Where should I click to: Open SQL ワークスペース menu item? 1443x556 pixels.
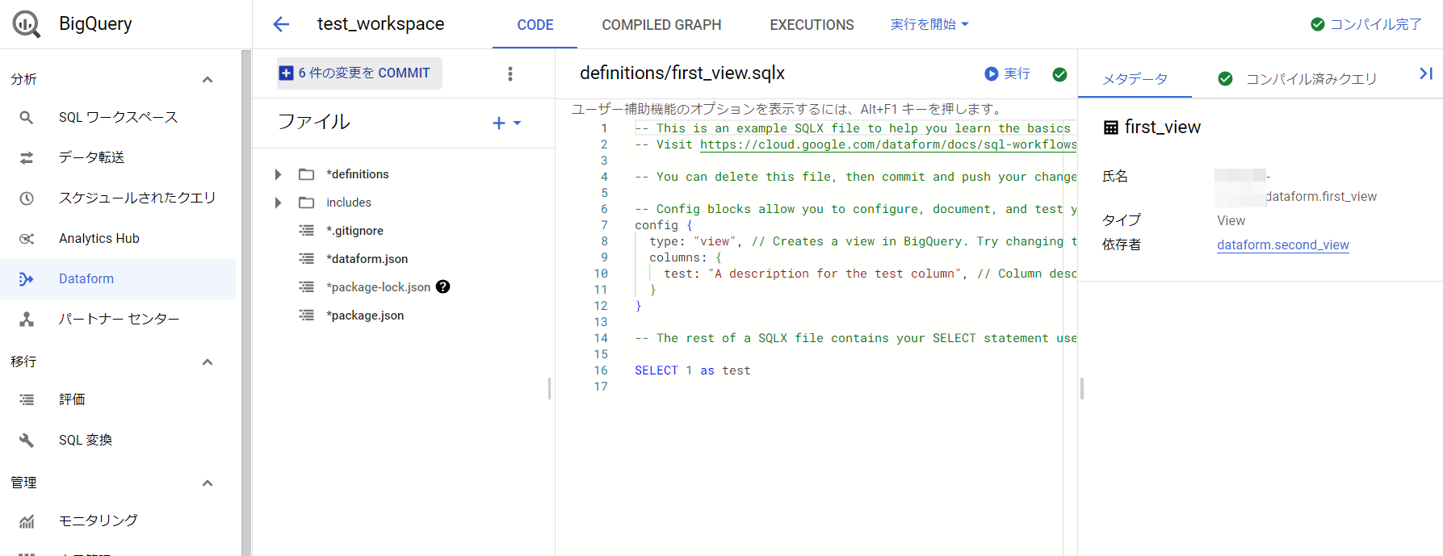point(118,118)
